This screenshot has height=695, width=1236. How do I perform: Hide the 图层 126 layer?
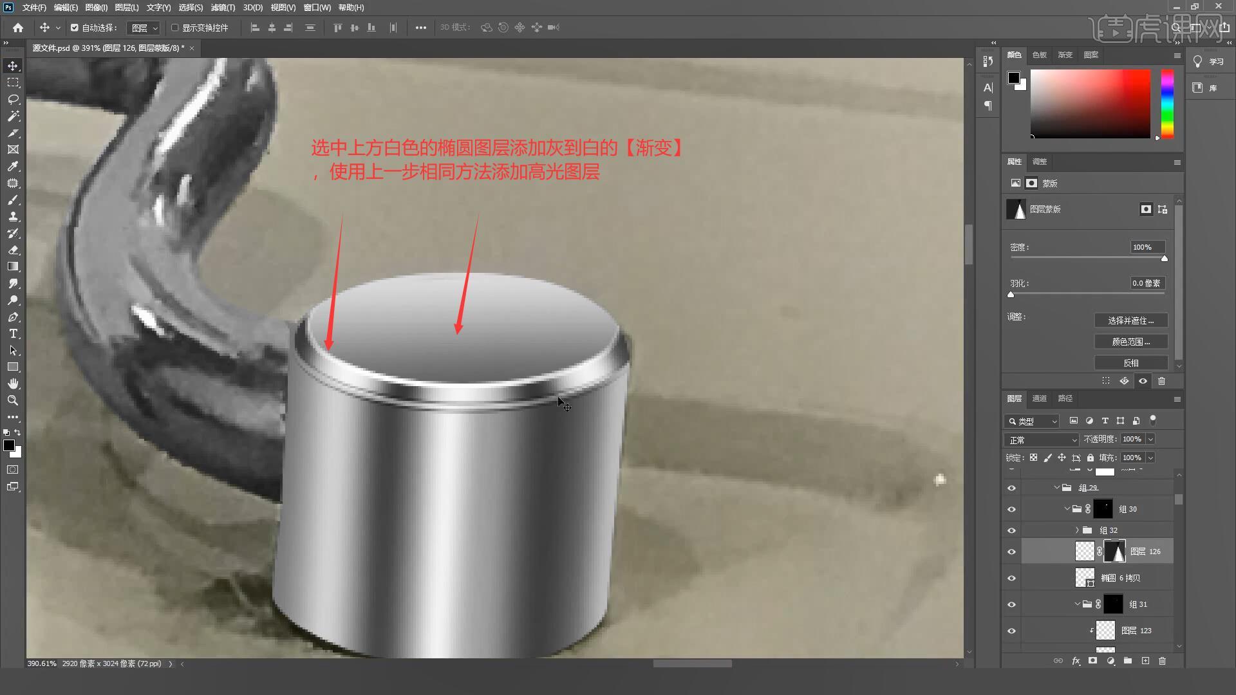tap(1011, 551)
